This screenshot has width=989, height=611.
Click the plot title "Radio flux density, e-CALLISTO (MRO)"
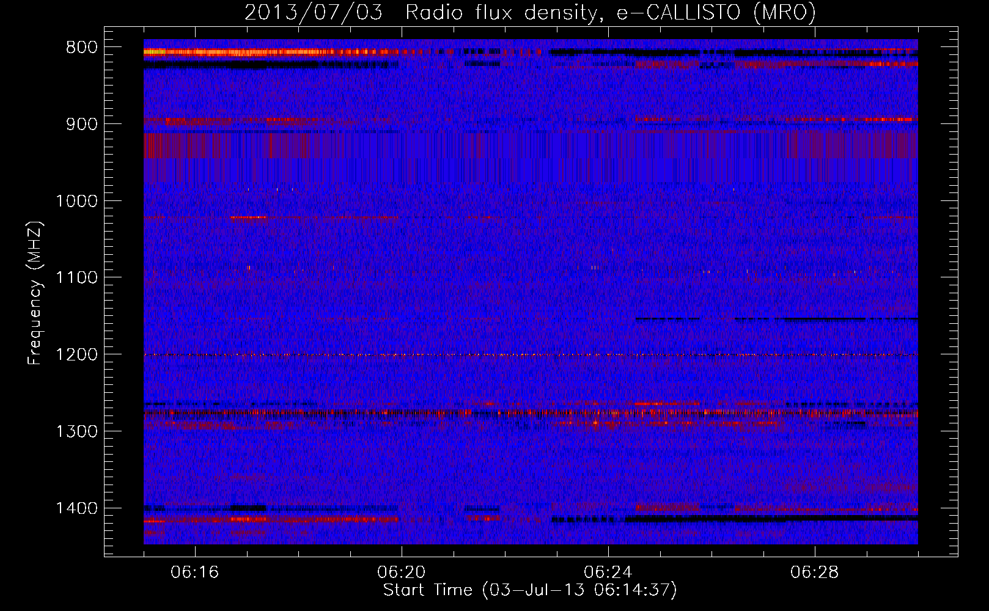611,13
